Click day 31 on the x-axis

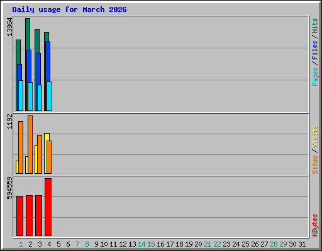(x=302, y=244)
